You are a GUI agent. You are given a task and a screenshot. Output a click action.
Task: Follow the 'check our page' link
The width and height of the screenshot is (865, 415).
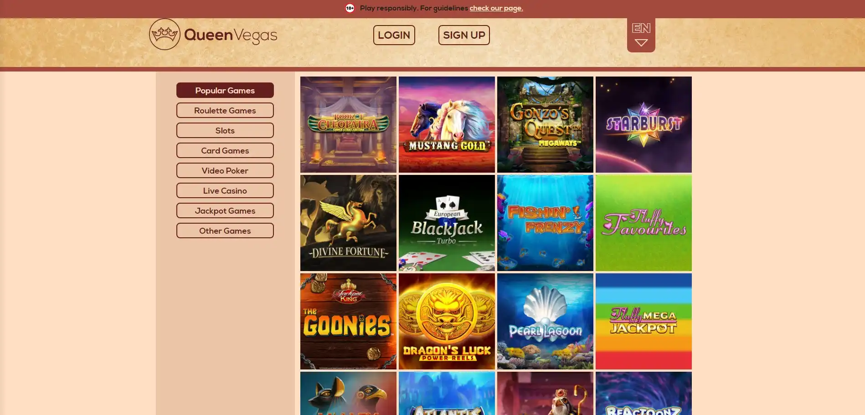coord(496,8)
